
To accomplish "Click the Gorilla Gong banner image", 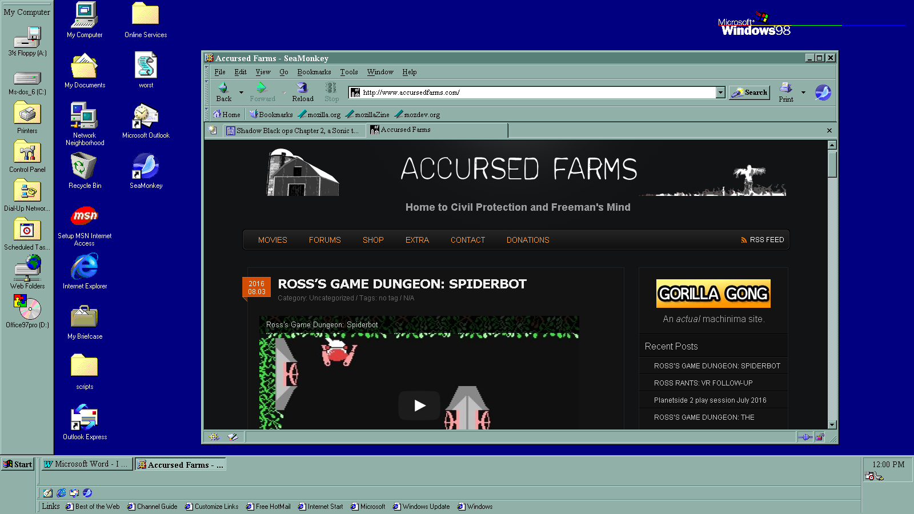I will [x=713, y=294].
